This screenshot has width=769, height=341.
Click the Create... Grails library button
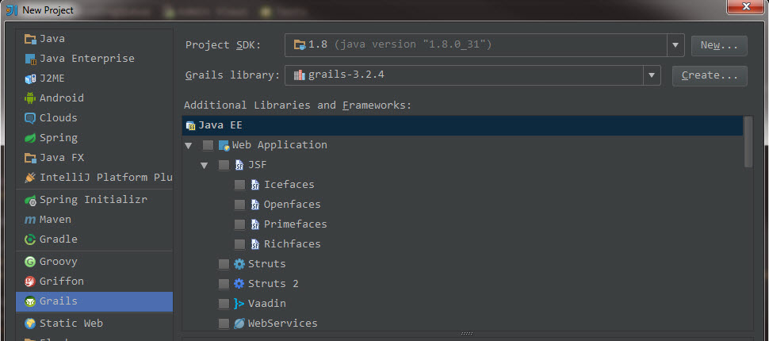pos(710,75)
